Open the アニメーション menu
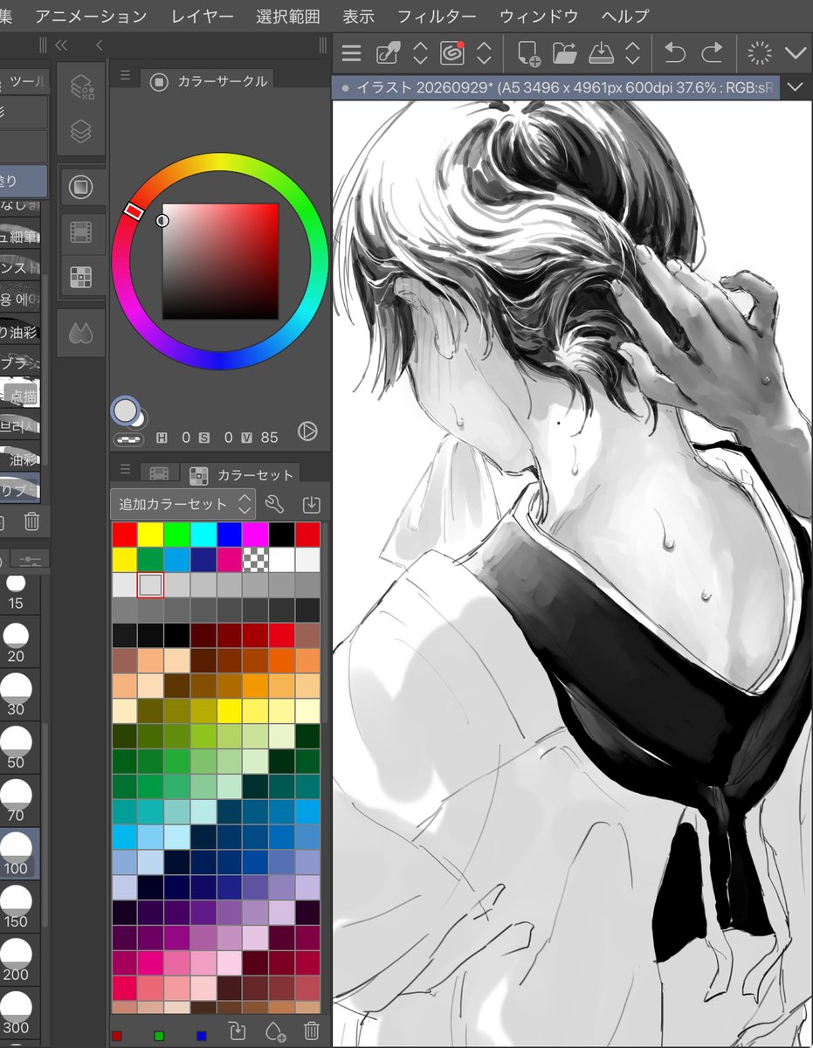This screenshot has height=1048, width=813. point(91,16)
